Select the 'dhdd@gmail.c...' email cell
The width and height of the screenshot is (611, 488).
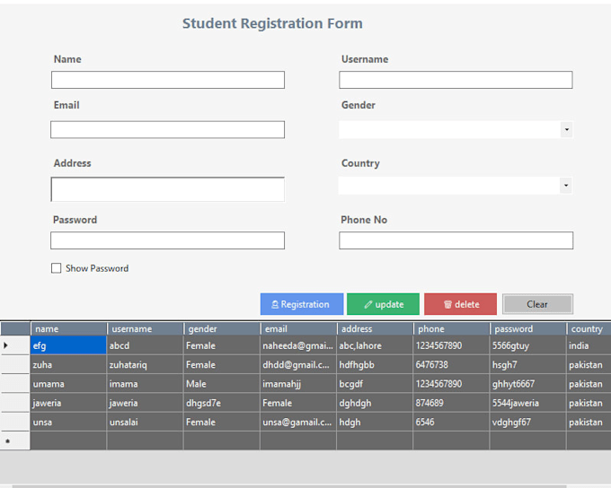(x=298, y=364)
